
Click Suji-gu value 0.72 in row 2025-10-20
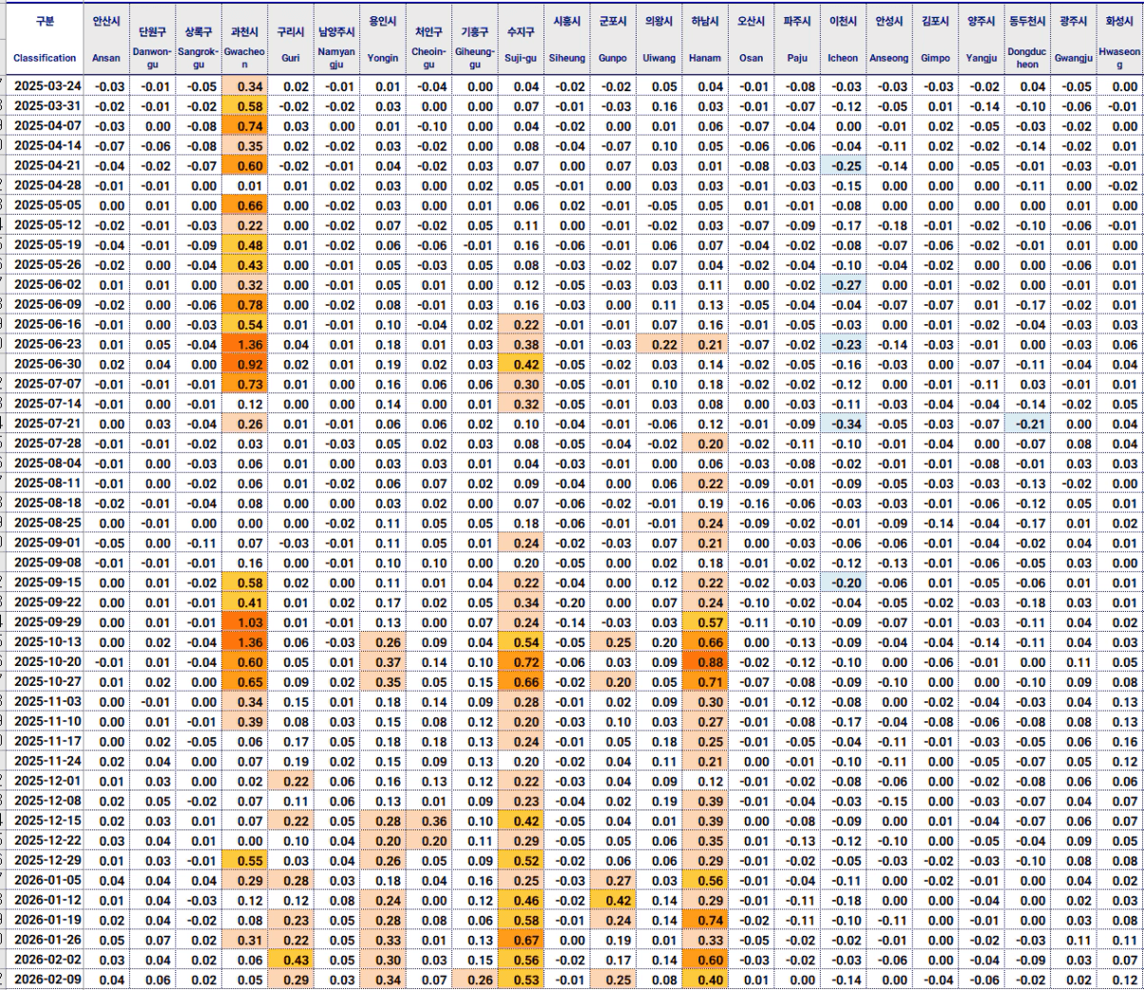(521, 662)
